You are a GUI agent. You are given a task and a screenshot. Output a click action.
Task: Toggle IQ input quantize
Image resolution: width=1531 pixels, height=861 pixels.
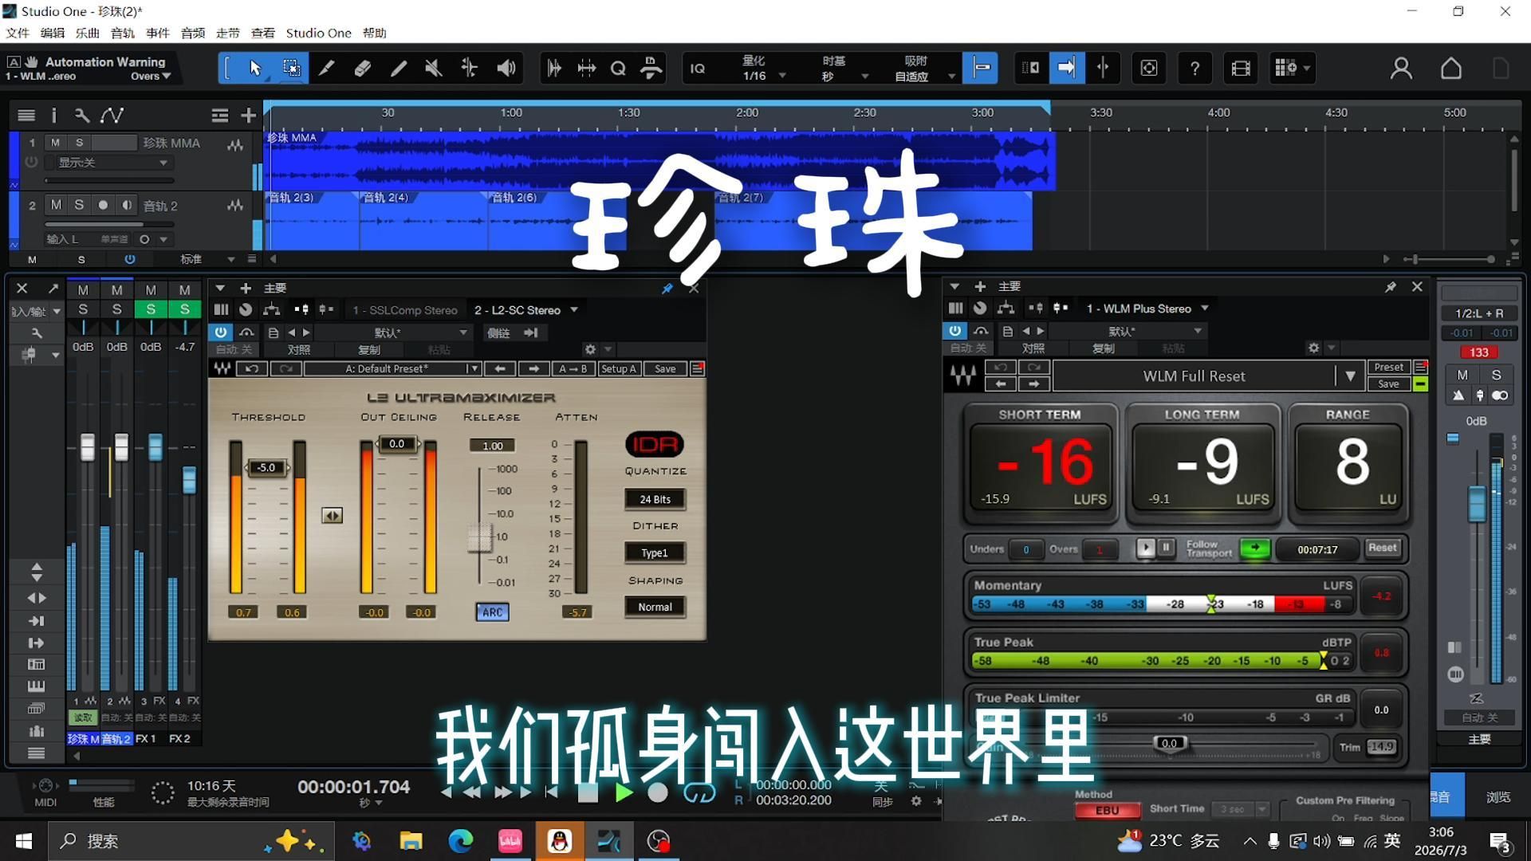pos(698,69)
